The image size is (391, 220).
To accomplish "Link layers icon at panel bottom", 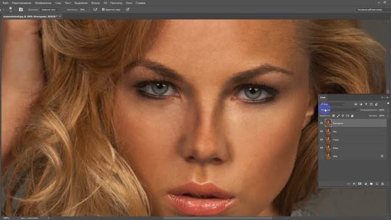I will click(x=349, y=184).
